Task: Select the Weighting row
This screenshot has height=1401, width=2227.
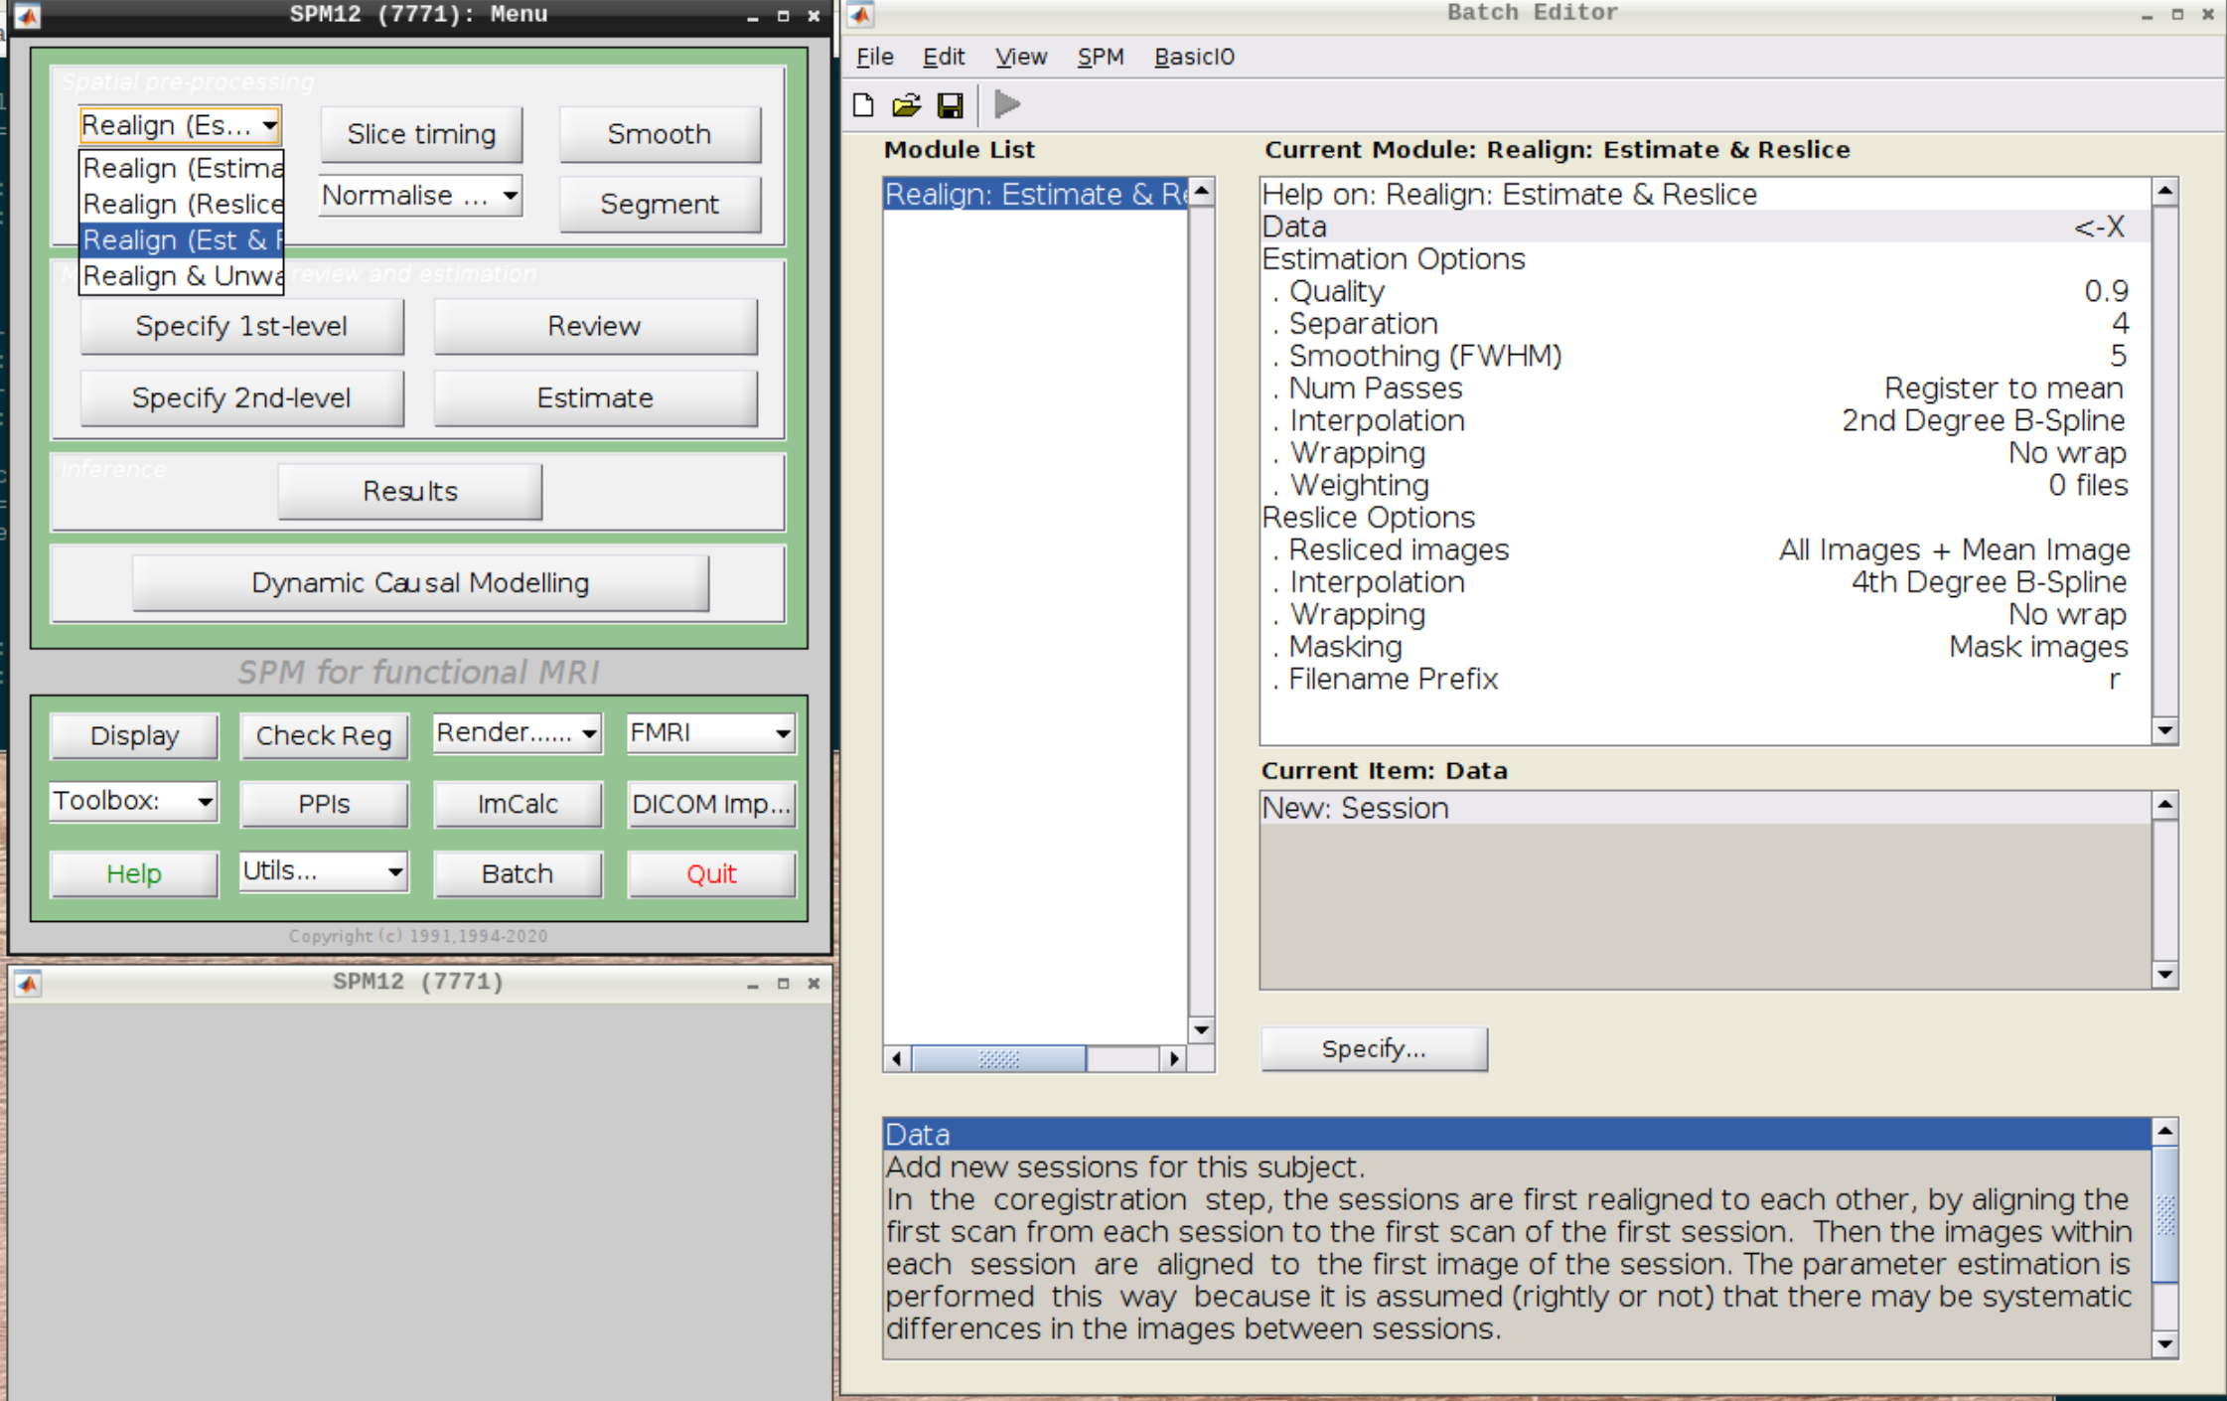Action: pyautogui.click(x=1705, y=485)
